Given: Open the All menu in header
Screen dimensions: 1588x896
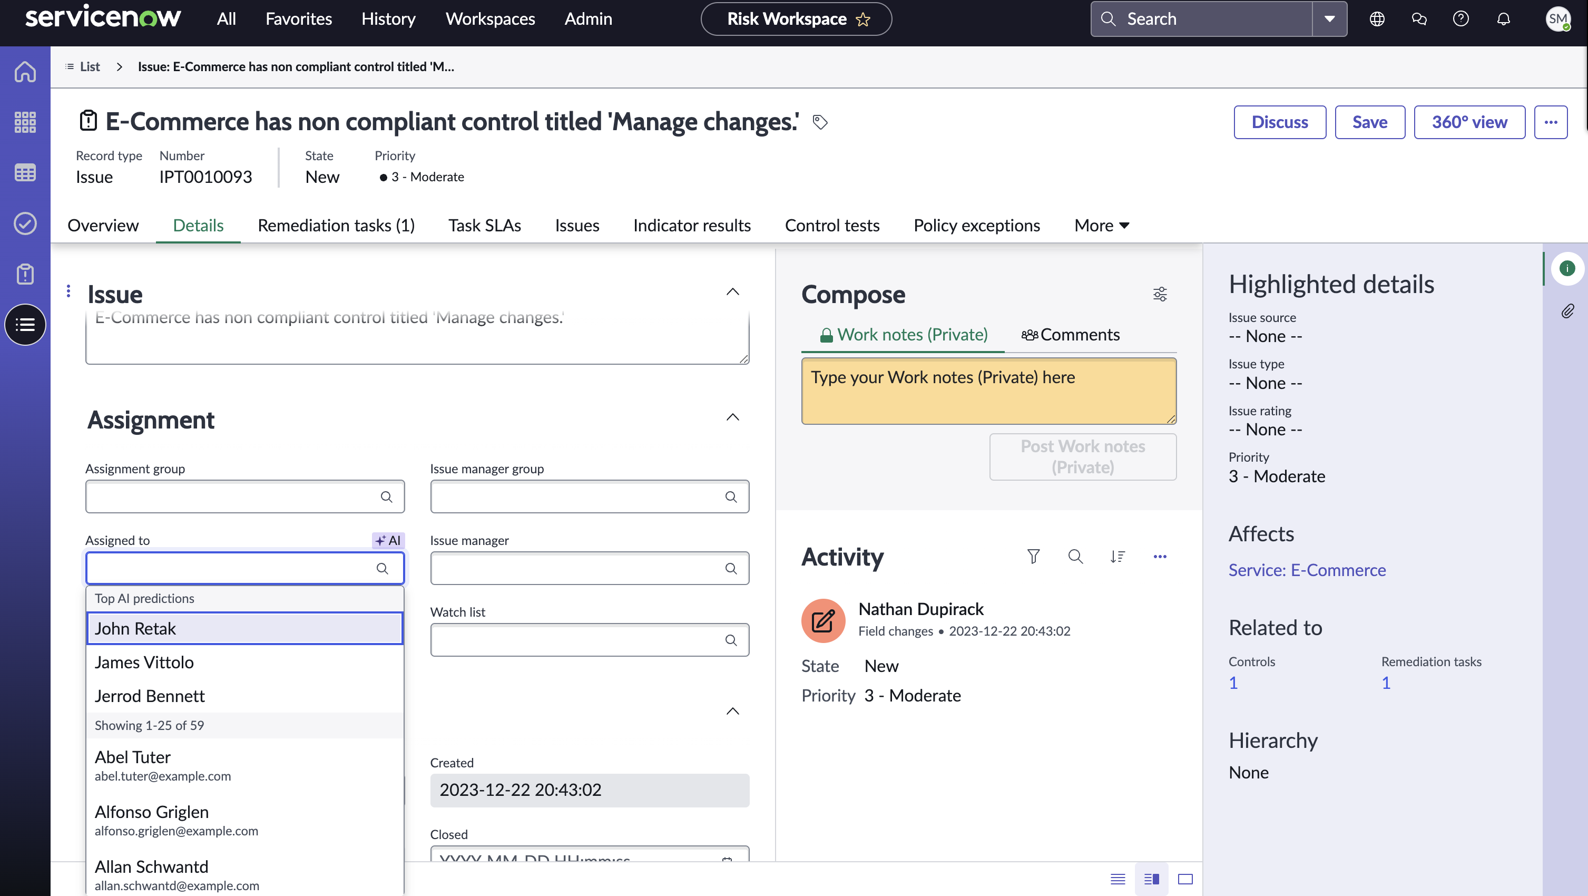Looking at the screenshot, I should click(226, 19).
